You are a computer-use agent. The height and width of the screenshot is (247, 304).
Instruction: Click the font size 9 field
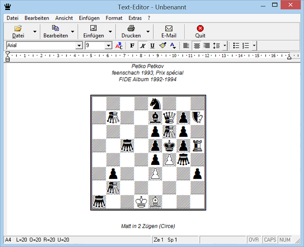[x=95, y=46]
